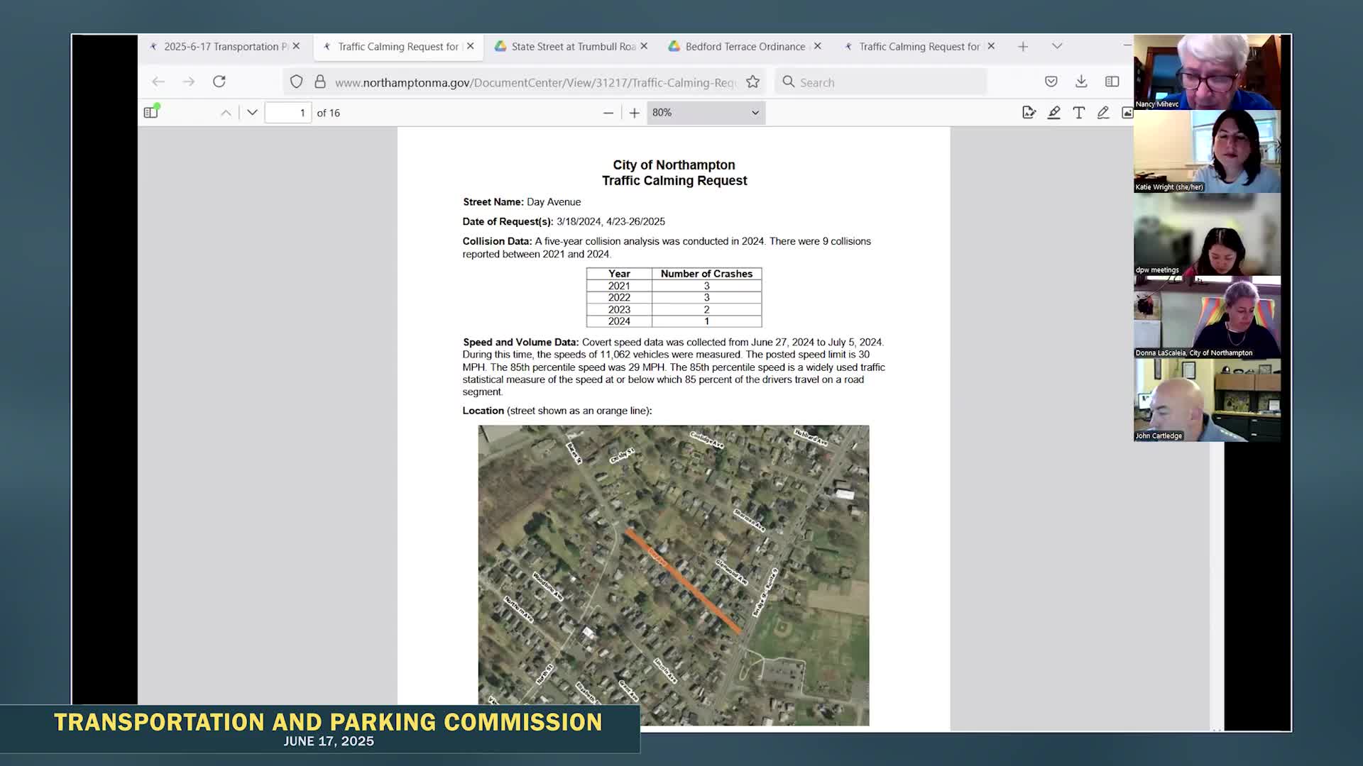Viewport: 1363px width, 766px height.
Task: Click the aerial map of Day Avenue
Action: (674, 575)
